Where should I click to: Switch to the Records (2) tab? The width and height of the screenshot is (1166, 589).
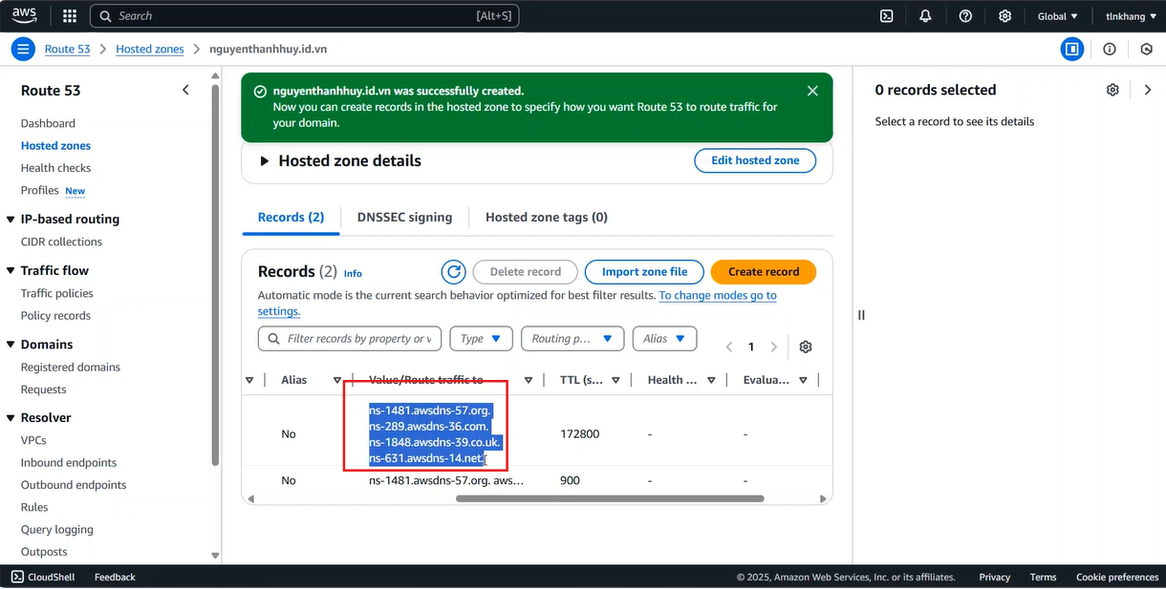[x=291, y=218]
